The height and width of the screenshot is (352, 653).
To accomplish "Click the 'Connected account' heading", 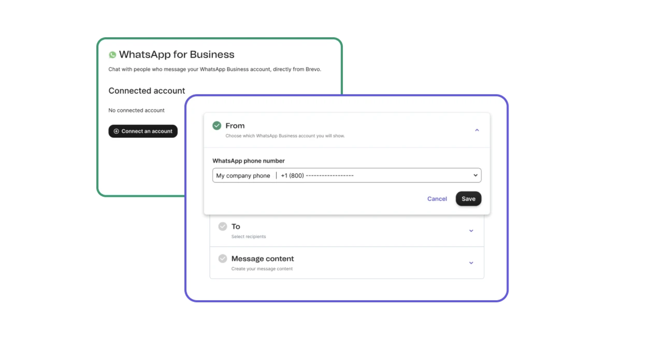I will [147, 91].
